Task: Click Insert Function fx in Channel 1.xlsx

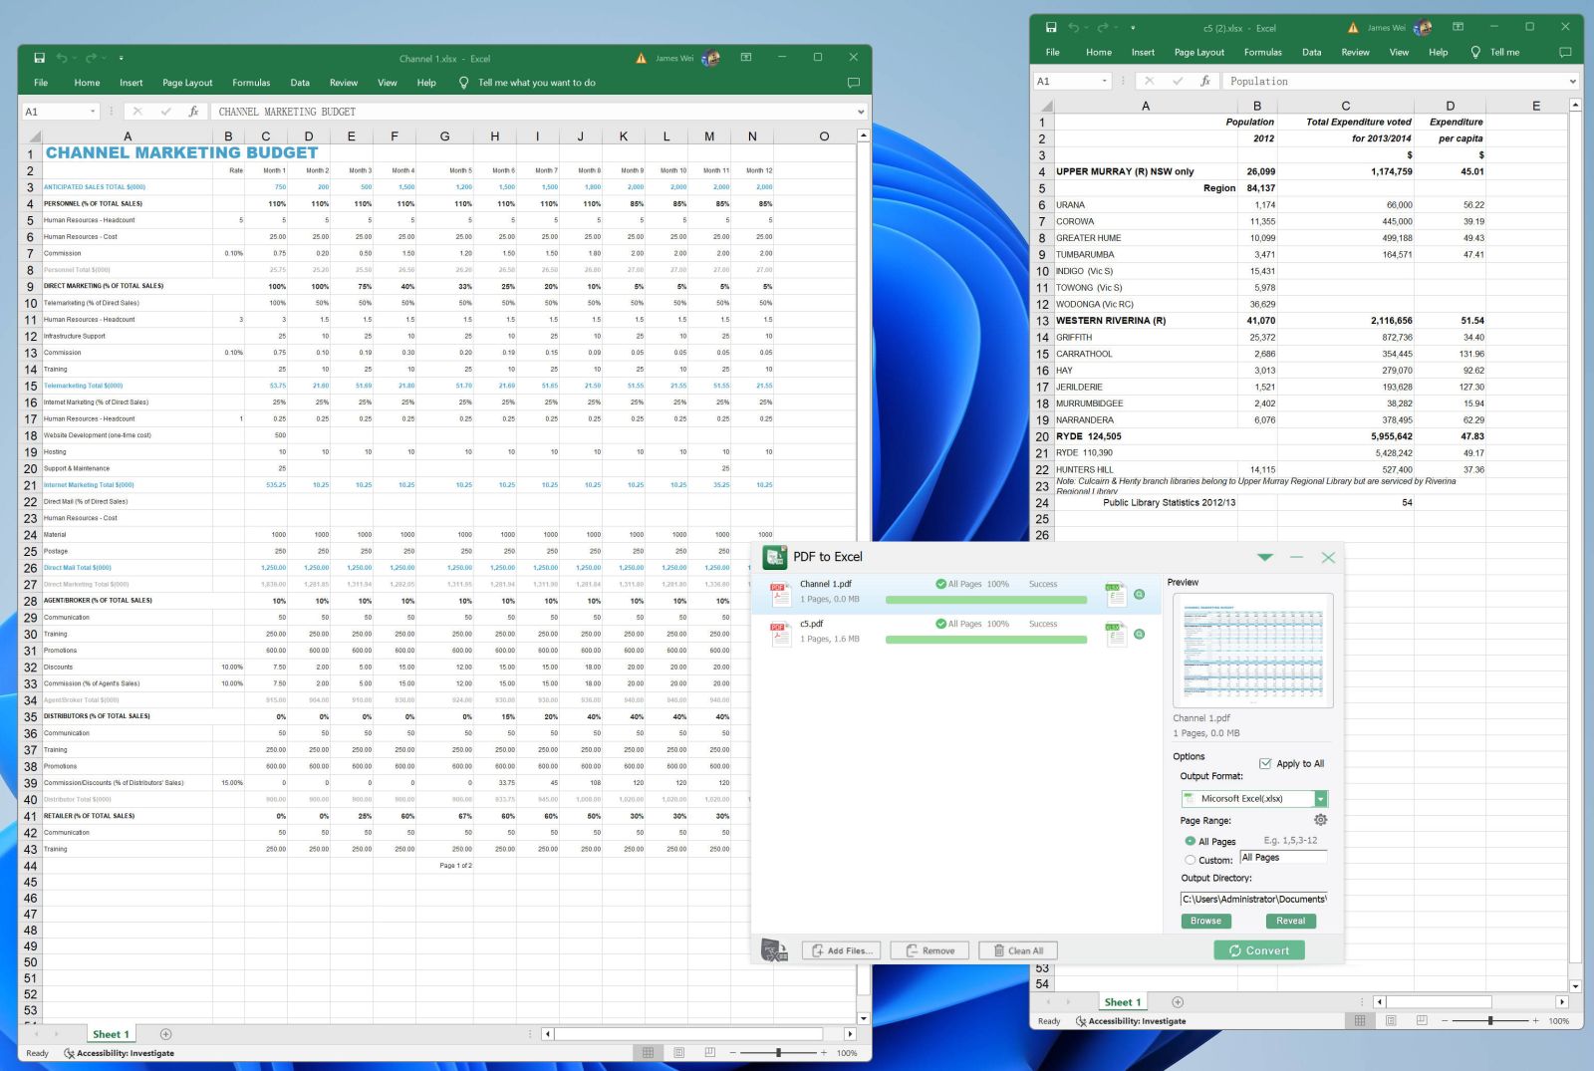Action: click(x=193, y=112)
